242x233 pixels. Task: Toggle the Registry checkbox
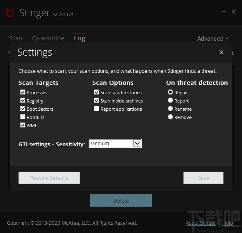pyautogui.click(x=23, y=100)
